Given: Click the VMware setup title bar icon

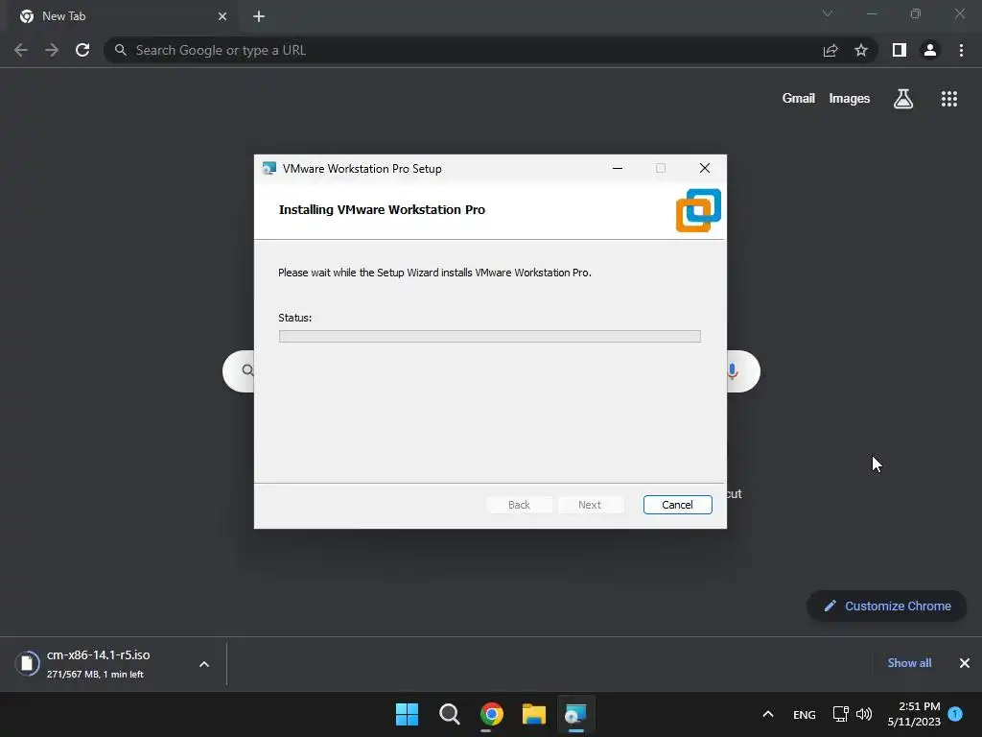Looking at the screenshot, I should pos(269,168).
